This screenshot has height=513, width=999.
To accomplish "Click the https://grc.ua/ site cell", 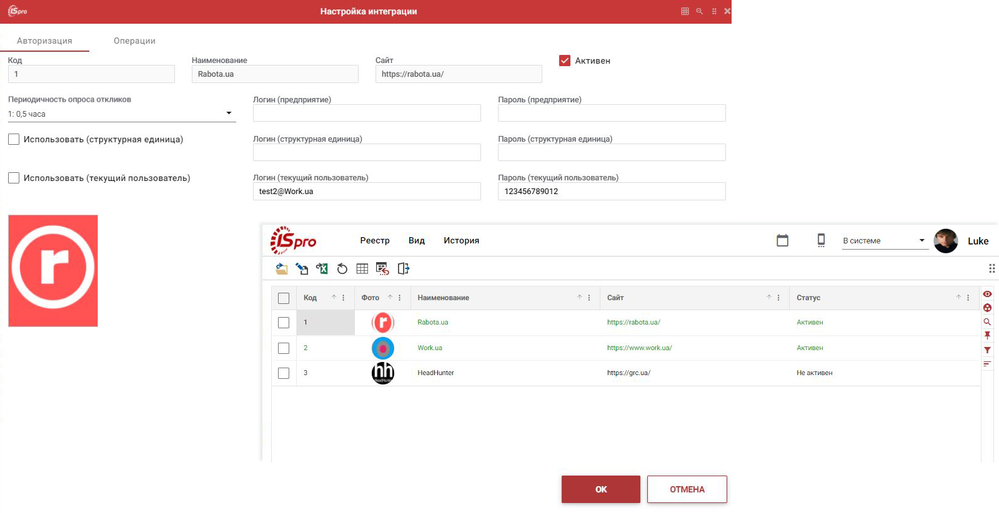I will [x=629, y=373].
